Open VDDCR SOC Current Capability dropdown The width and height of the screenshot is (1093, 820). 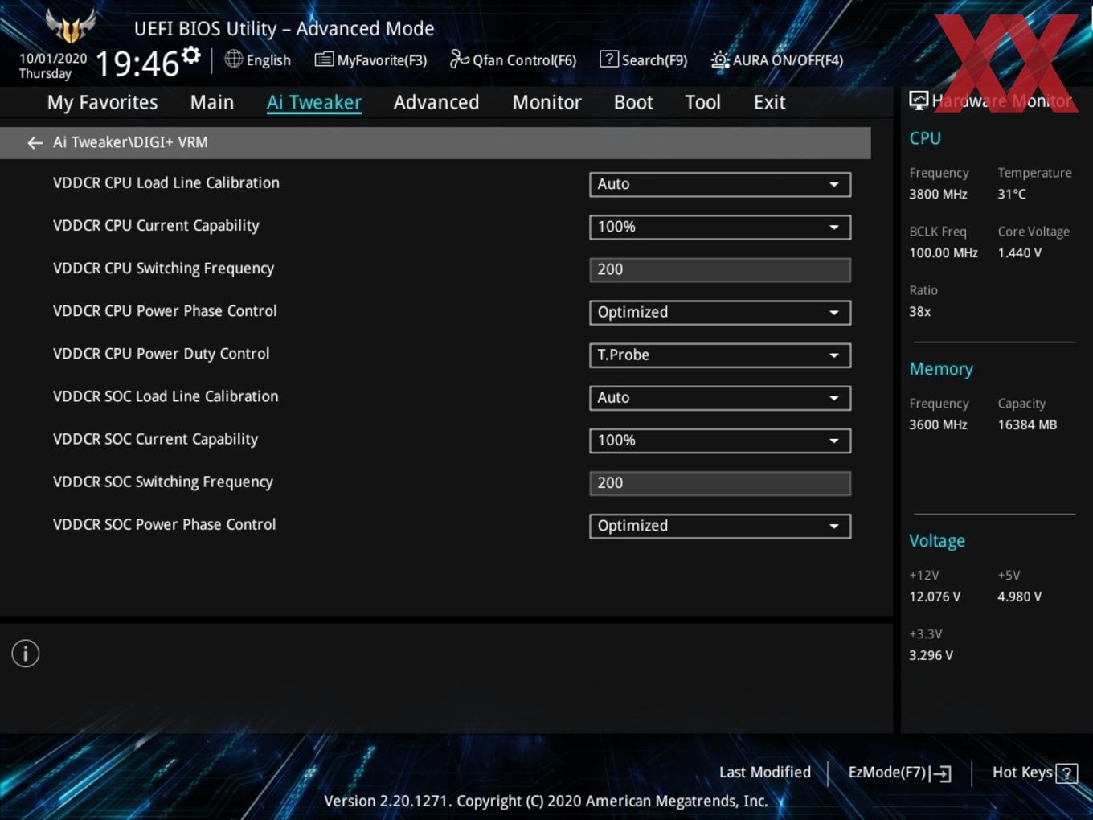(x=720, y=440)
